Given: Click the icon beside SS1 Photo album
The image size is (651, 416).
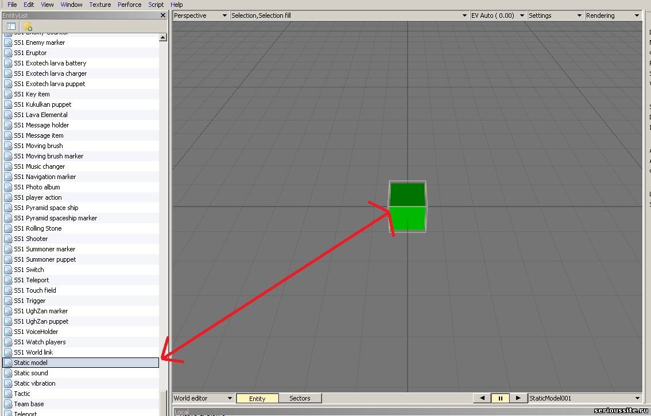Looking at the screenshot, I should coord(8,187).
